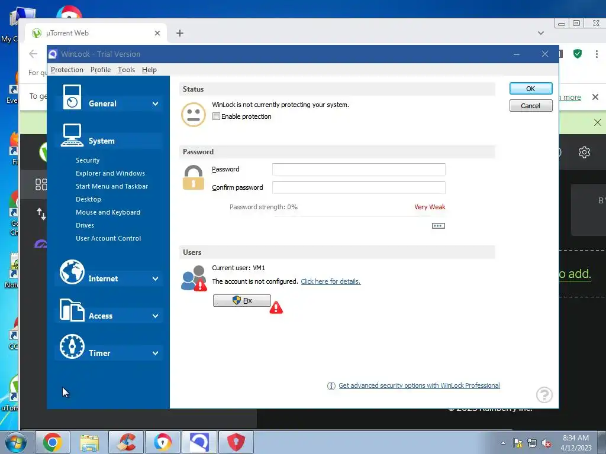
Task: Close the µTorrent Web tab
Action: tap(157, 33)
